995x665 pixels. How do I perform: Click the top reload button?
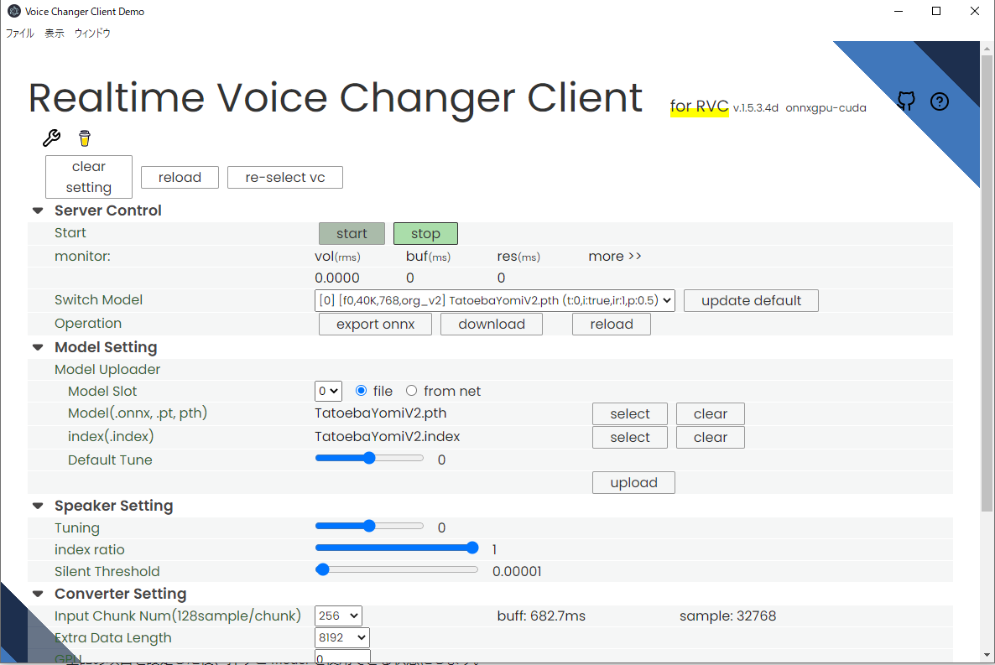(180, 178)
